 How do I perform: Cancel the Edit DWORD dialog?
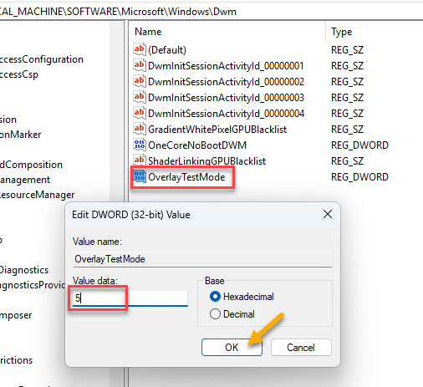point(301,348)
